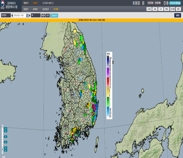Click the circled sound icon in header
The width and height of the screenshot is (183, 158).
point(167,3)
